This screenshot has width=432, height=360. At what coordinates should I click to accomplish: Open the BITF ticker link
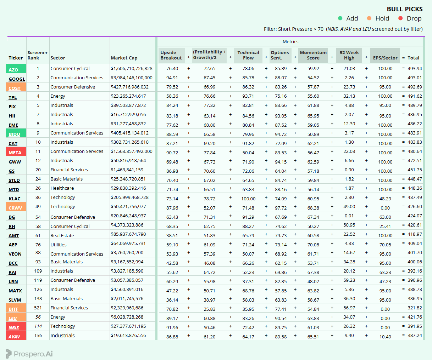(14, 309)
